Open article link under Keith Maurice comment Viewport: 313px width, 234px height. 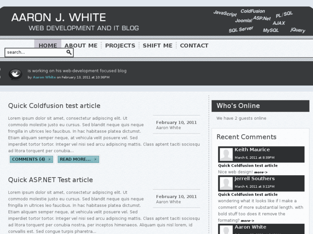point(248,165)
